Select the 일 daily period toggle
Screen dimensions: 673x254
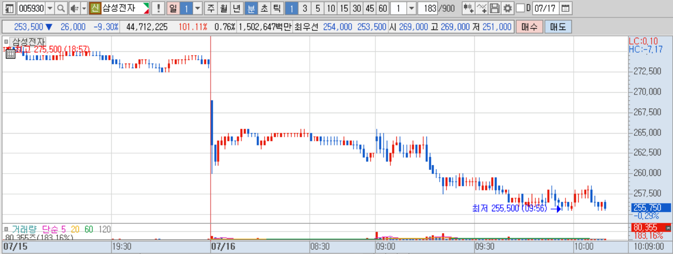point(173,8)
